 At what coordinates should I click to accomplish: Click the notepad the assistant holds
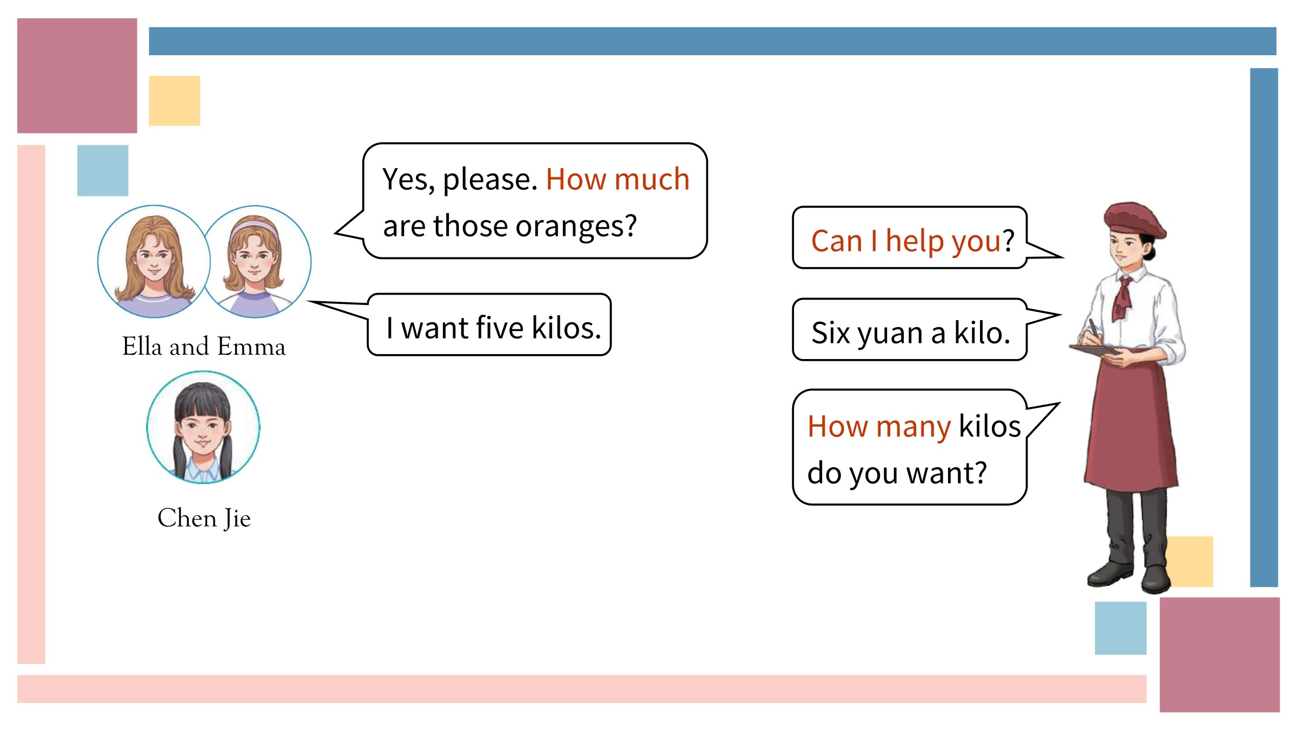pyautogui.click(x=1094, y=350)
